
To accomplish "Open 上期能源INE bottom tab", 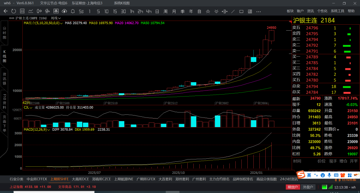I will point(124,179).
